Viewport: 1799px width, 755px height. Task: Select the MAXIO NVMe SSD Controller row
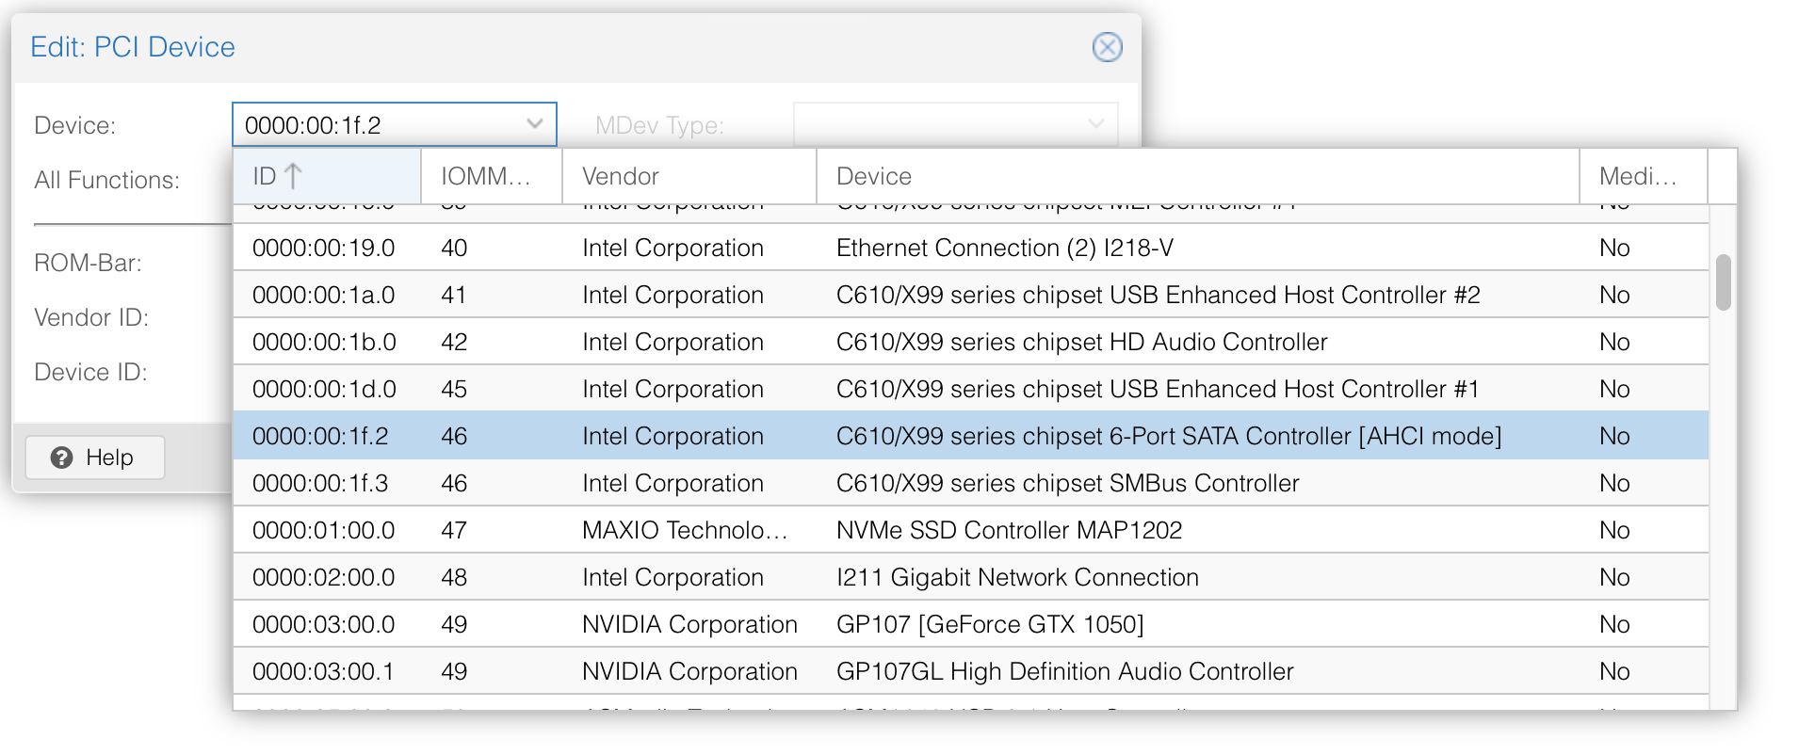(x=1008, y=530)
